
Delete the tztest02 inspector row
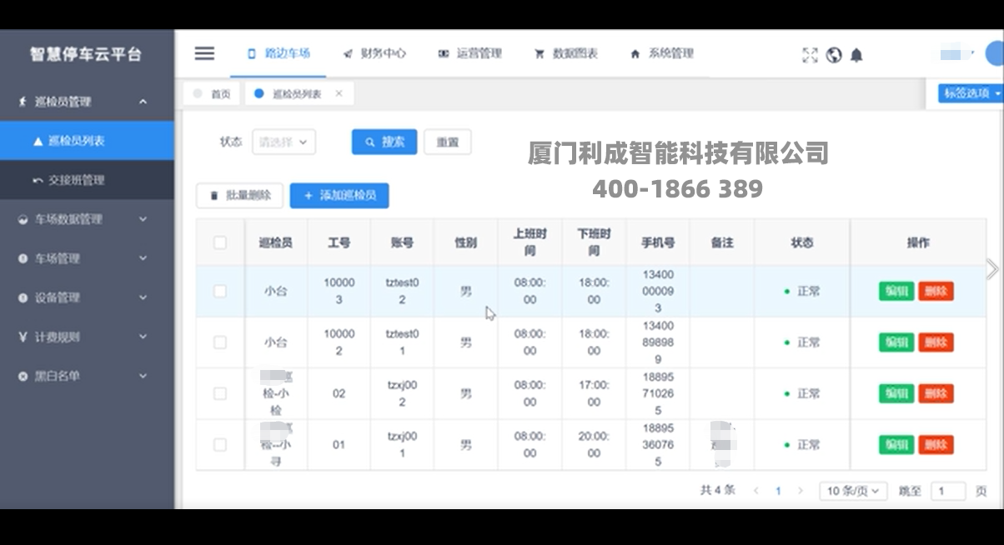pos(936,291)
